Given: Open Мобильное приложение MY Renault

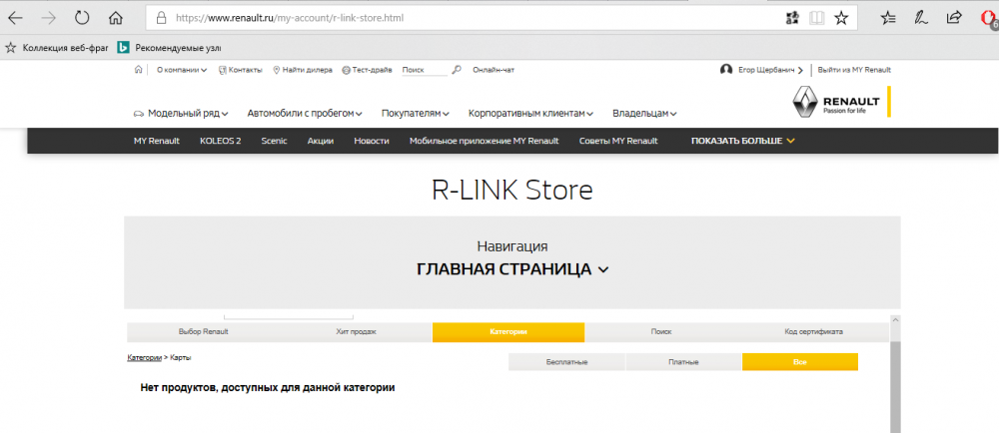Looking at the screenshot, I should [485, 141].
